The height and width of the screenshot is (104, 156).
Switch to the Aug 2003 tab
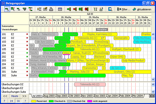(49, 96)
